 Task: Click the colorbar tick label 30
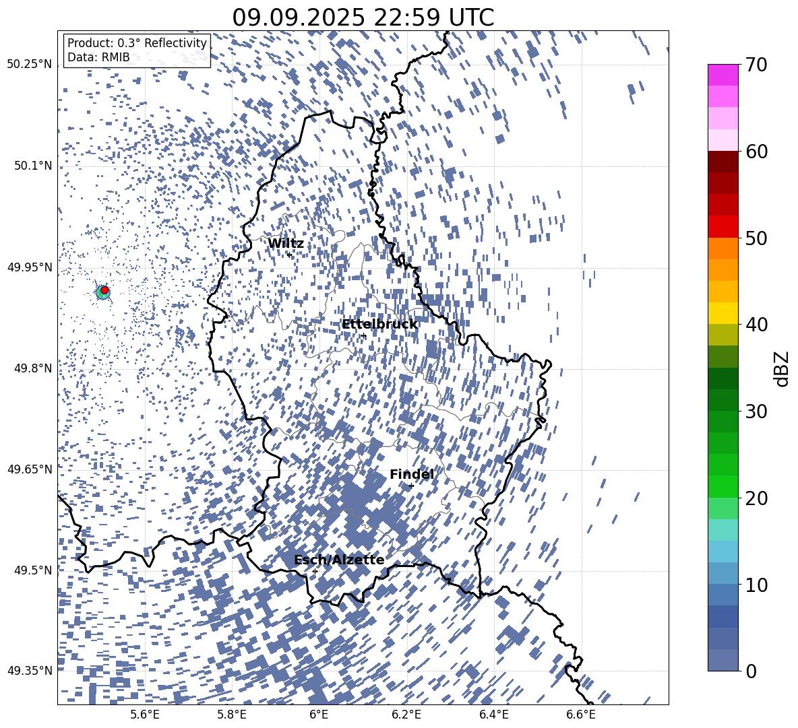(756, 411)
